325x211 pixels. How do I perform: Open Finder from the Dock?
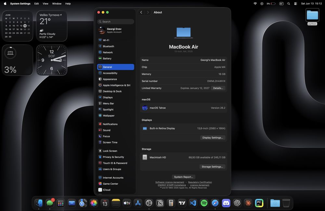[x=39, y=203]
